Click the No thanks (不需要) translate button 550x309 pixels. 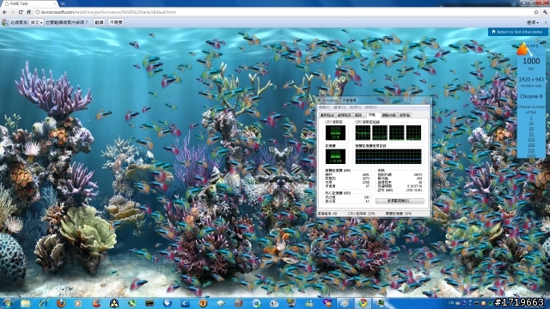click(116, 22)
